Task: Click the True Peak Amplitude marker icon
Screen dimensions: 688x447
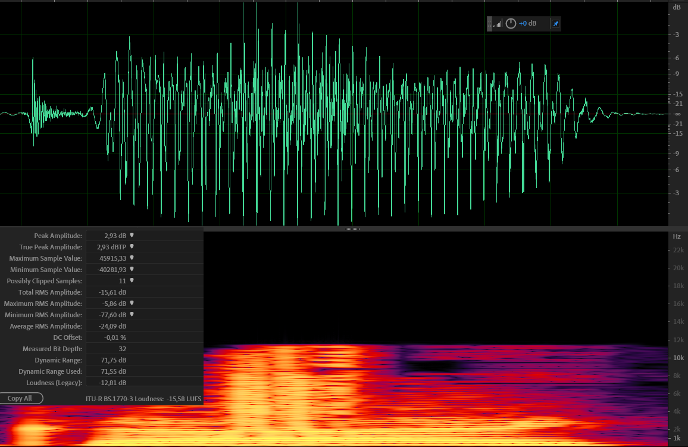Action: click(x=132, y=247)
